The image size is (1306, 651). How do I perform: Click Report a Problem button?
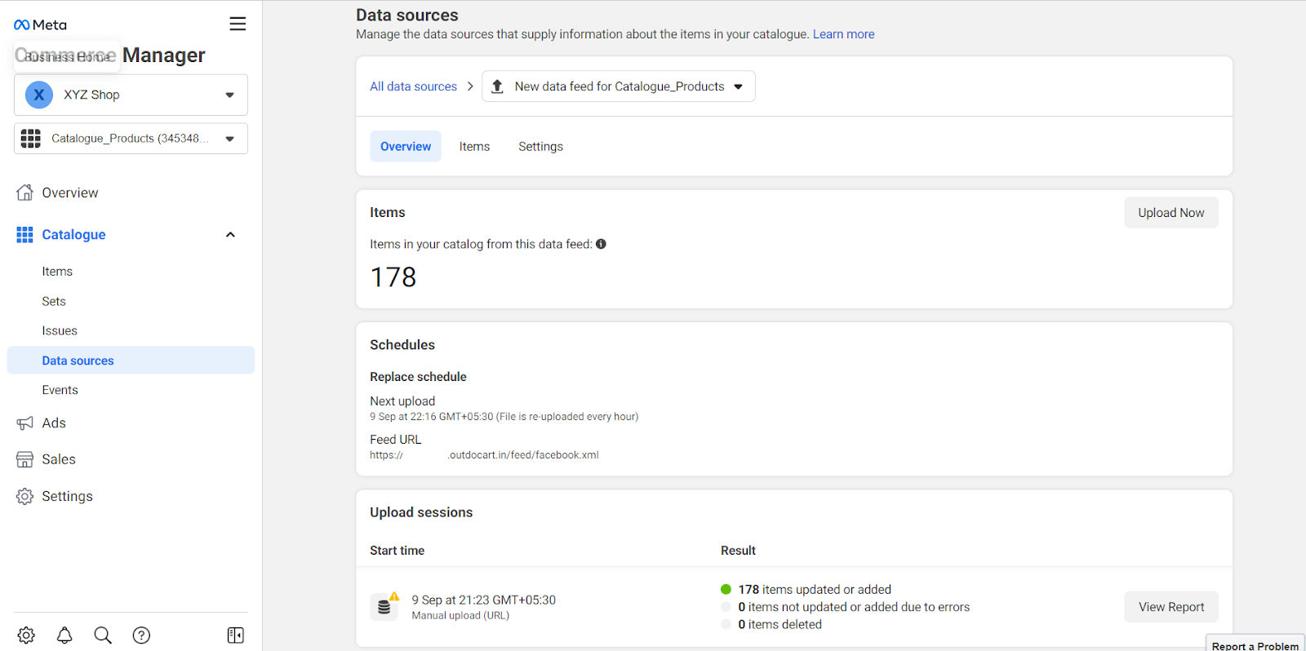point(1255,645)
